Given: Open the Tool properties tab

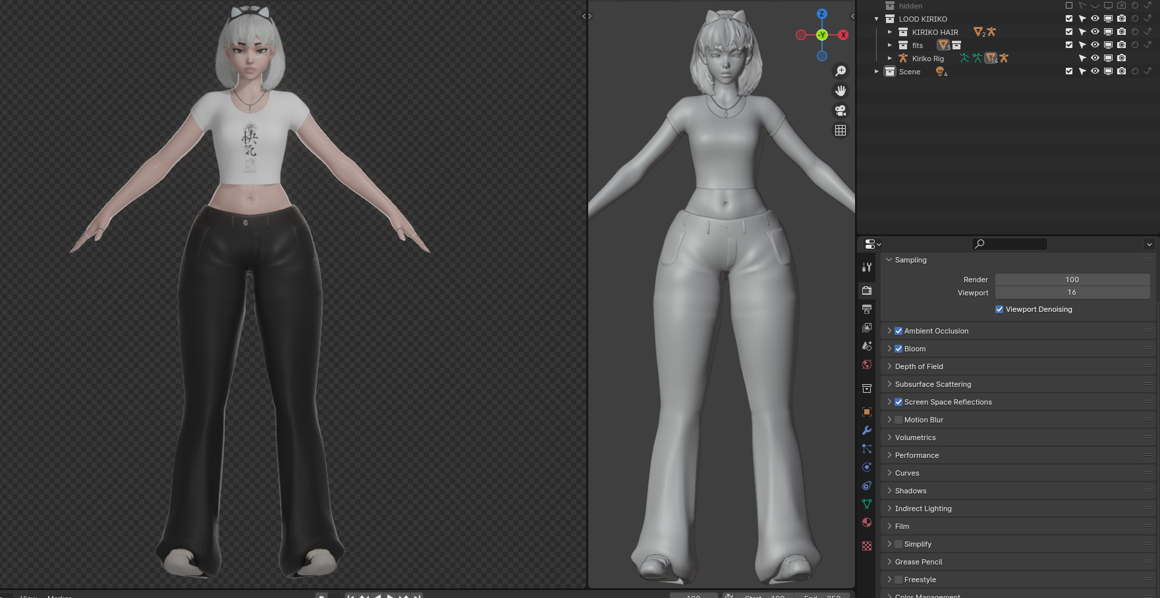Looking at the screenshot, I should (x=867, y=267).
